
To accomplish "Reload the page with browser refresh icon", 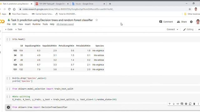I will tap(9, 9).
